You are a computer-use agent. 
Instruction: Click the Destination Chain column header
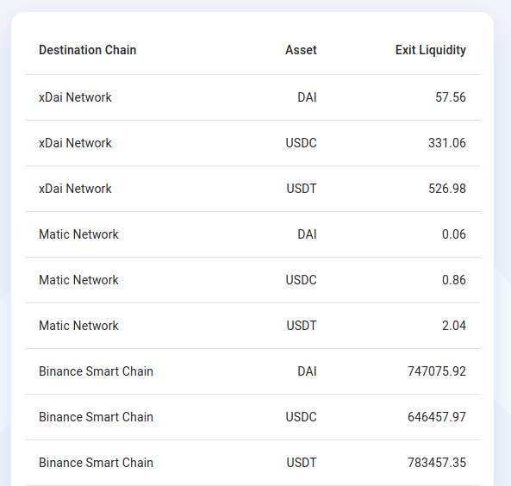(x=87, y=50)
